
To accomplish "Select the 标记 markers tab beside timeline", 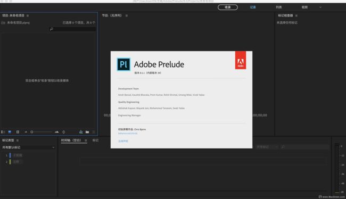I will [95, 140].
